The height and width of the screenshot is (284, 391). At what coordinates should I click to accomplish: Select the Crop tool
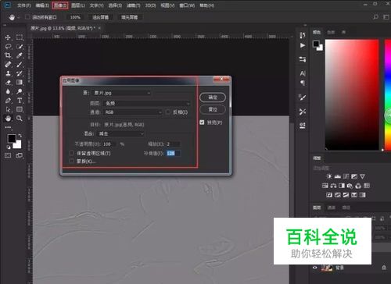pyautogui.click(x=8, y=55)
